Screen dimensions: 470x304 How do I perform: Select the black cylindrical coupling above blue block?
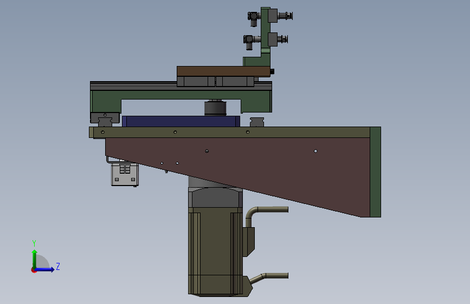point(215,108)
